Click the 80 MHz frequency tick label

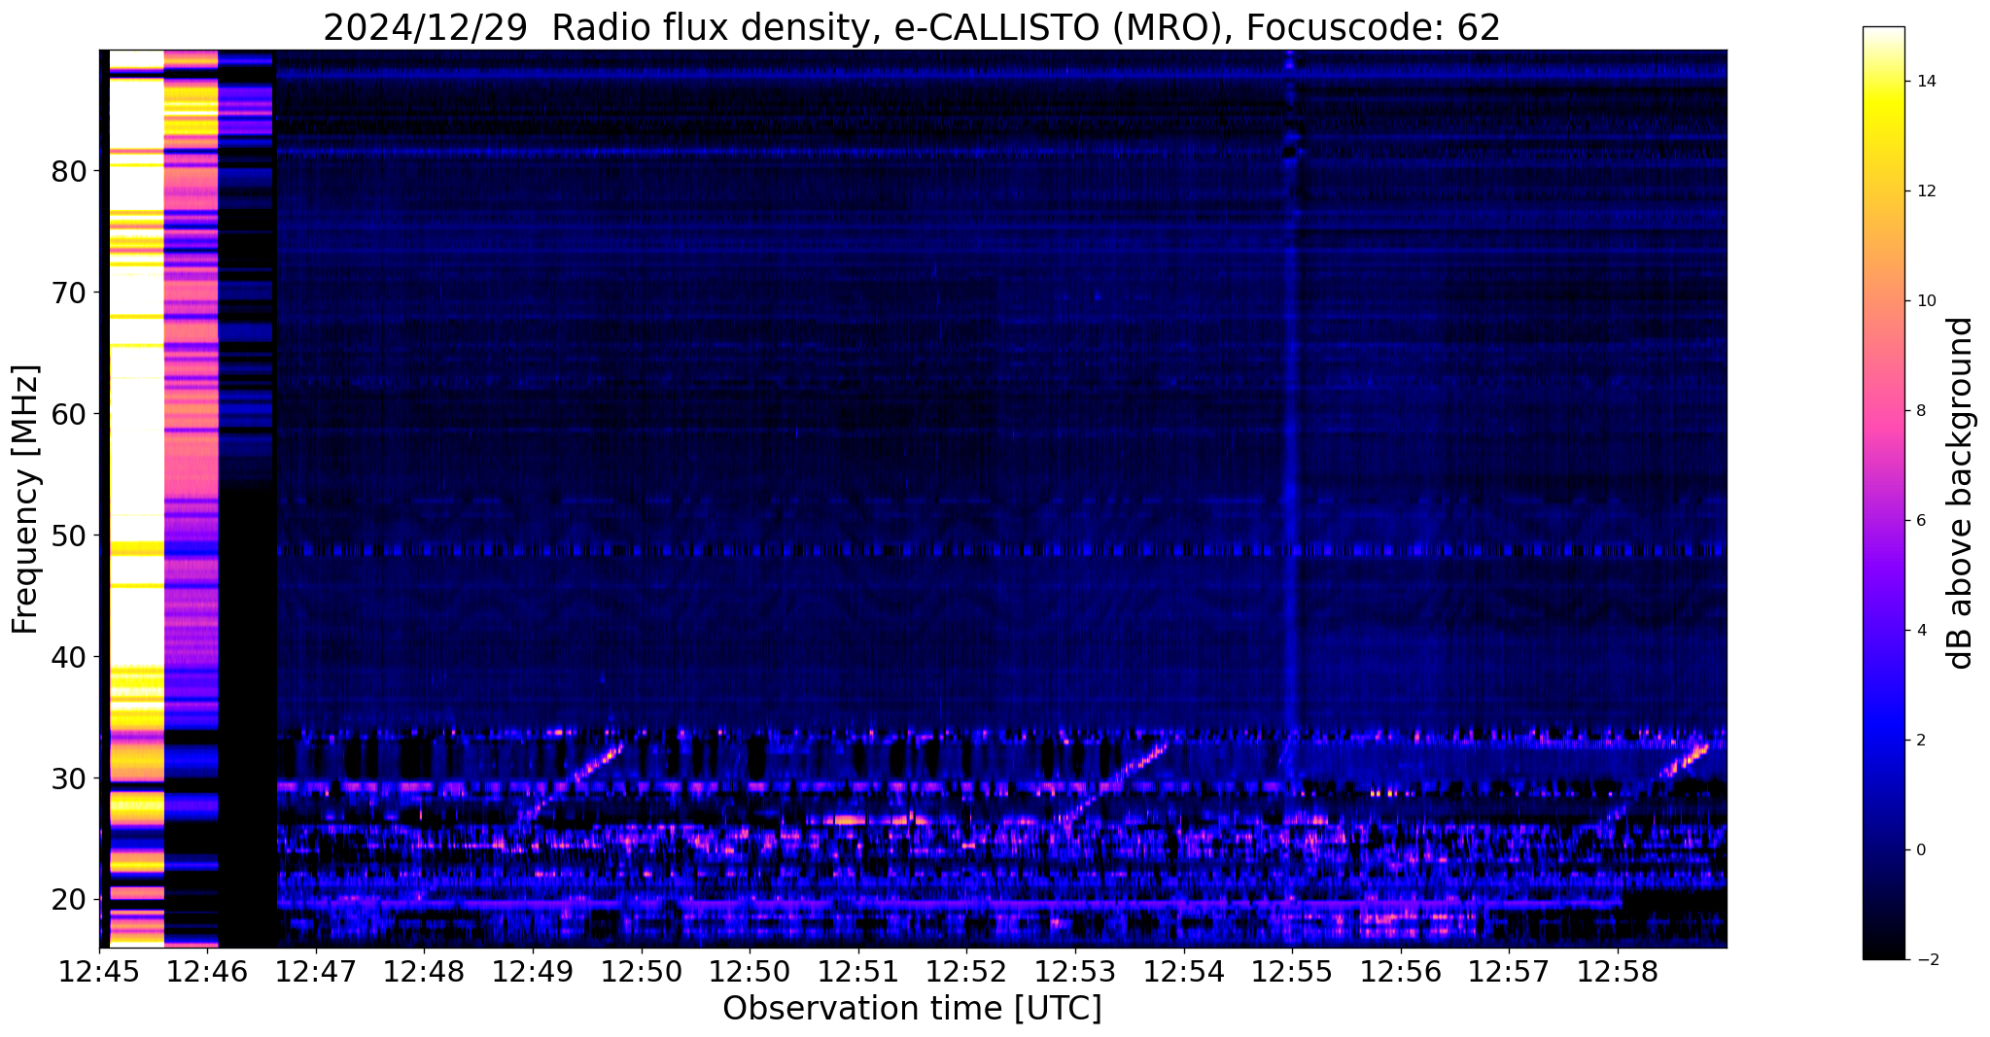(x=69, y=172)
